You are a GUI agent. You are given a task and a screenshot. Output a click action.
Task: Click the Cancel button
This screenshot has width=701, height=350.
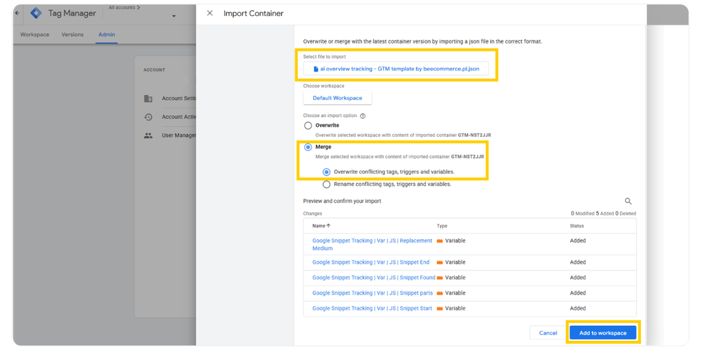(x=548, y=333)
